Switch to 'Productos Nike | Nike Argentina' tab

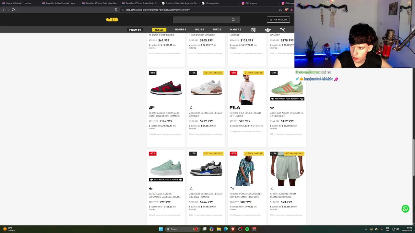coord(179,3)
